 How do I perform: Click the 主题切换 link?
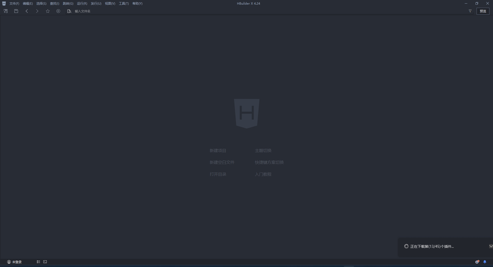[263, 151]
